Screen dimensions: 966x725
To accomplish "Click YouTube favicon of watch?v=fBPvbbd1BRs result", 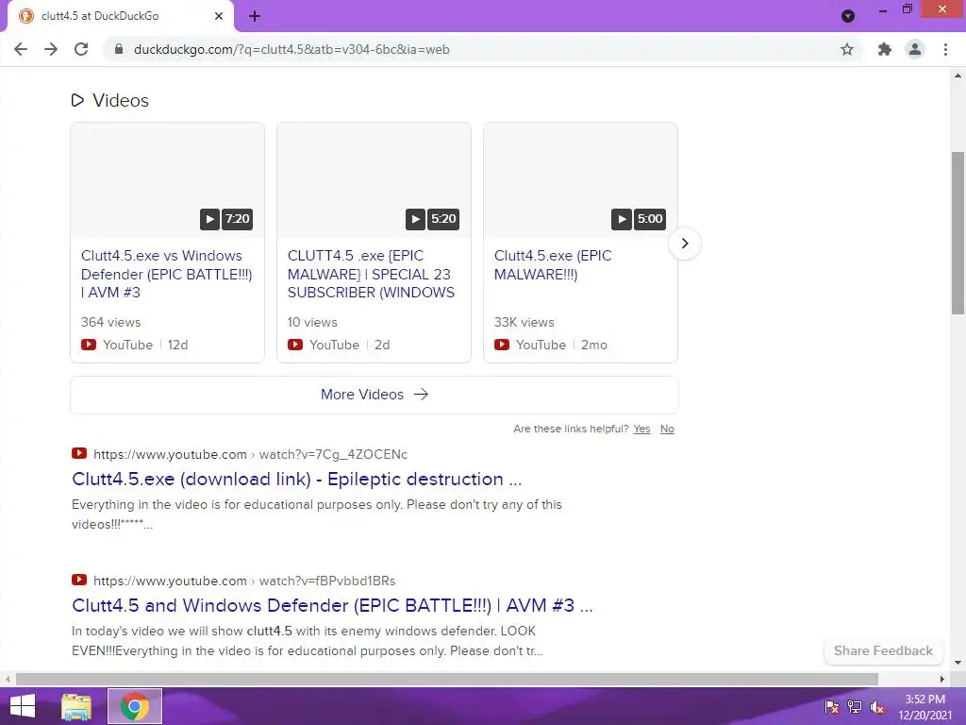I will (x=79, y=581).
